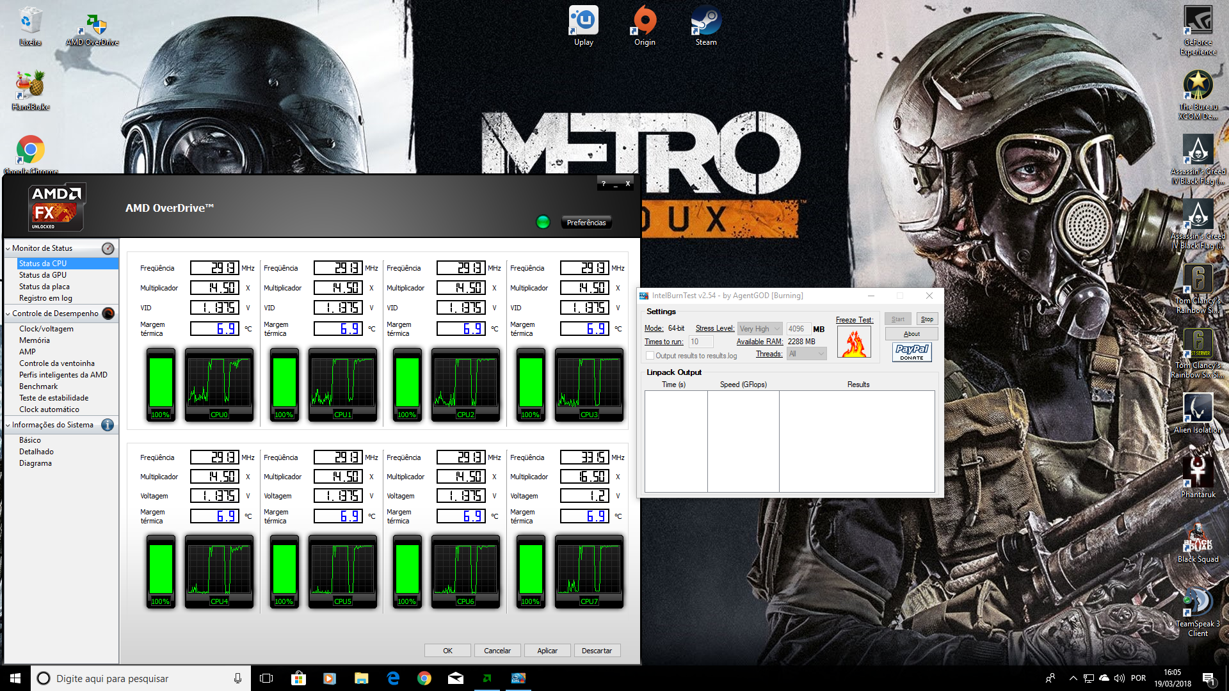
Task: Open Microsoft Edge from the taskbar
Action: coord(393,678)
